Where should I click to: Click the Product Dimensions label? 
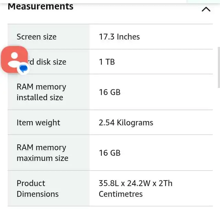click(37, 189)
